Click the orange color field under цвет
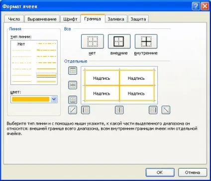This screenshot has width=211, height=181. pyautogui.click(x=30, y=99)
